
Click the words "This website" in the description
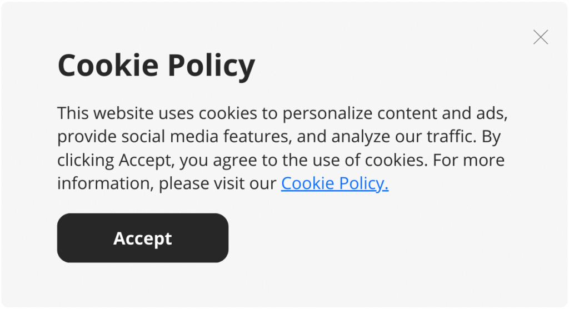[105, 113]
